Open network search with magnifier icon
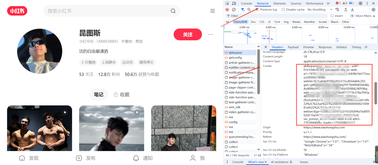This screenshot has height=165, width=378. [249, 10]
